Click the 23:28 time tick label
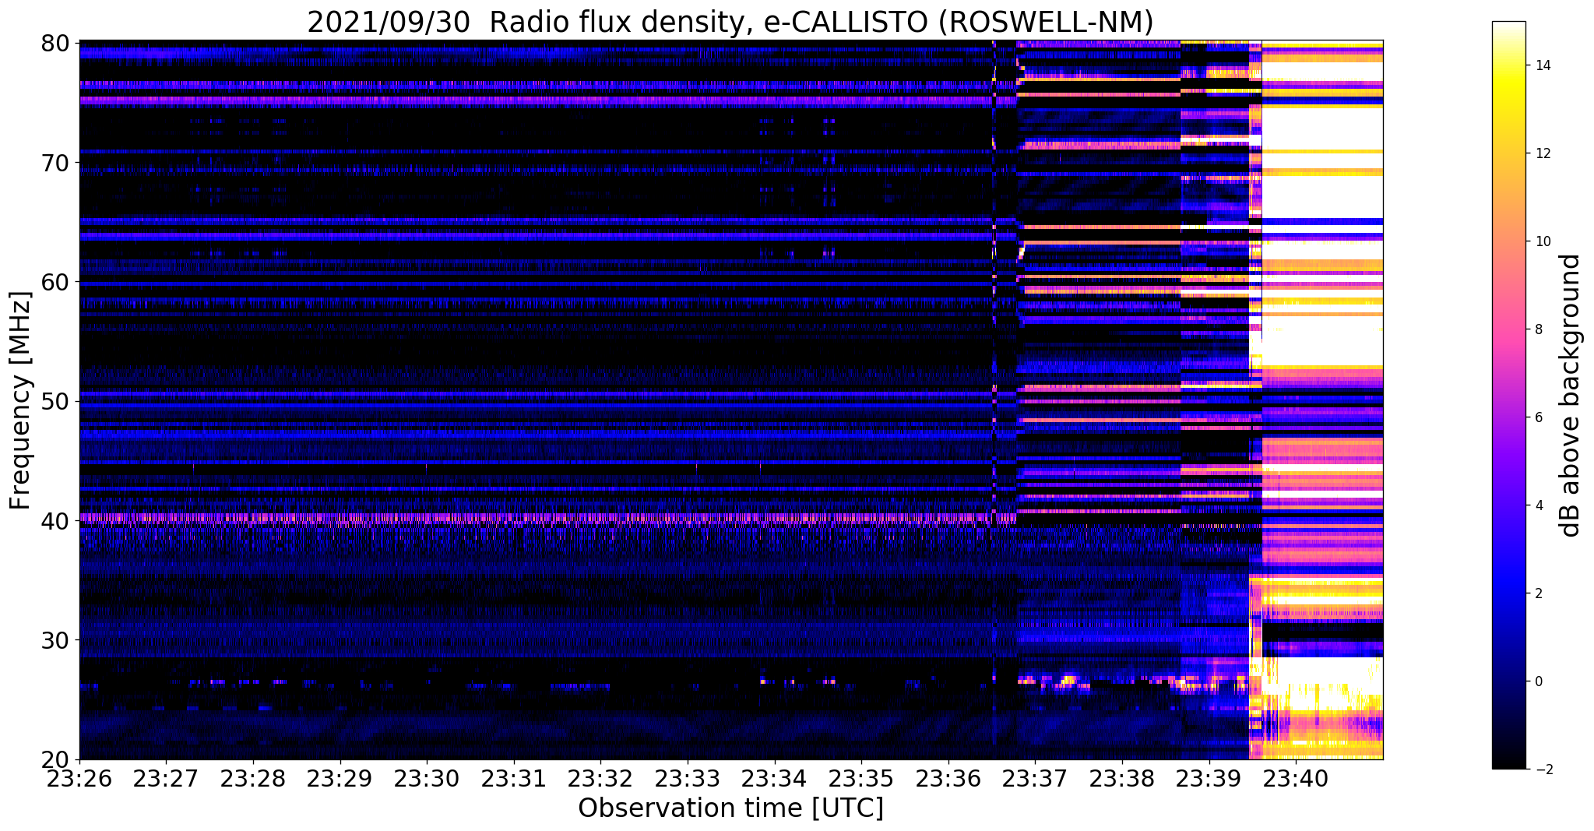This screenshot has height=831, width=1594. click(x=253, y=779)
